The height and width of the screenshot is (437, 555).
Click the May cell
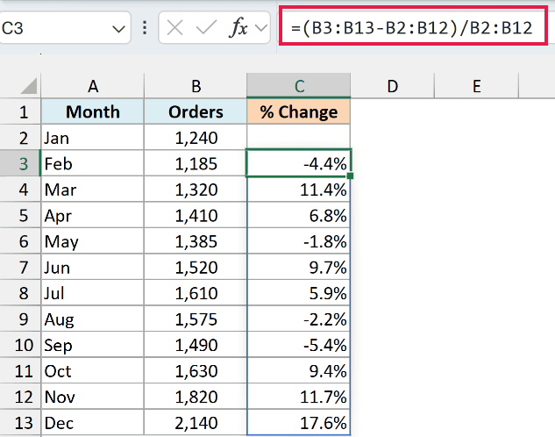(x=93, y=240)
